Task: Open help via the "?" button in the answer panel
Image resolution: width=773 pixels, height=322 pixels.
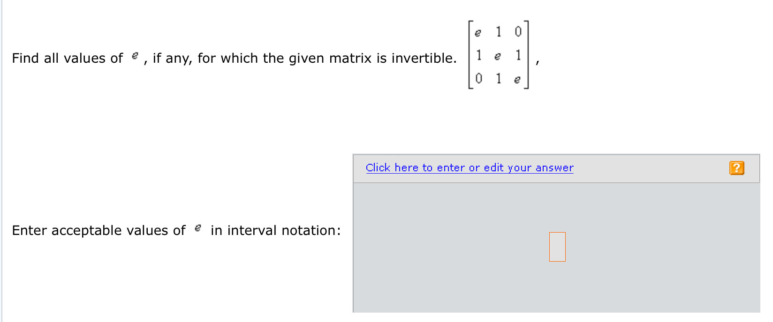Action: point(736,168)
